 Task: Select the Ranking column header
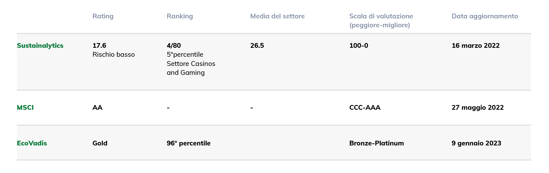click(x=180, y=16)
